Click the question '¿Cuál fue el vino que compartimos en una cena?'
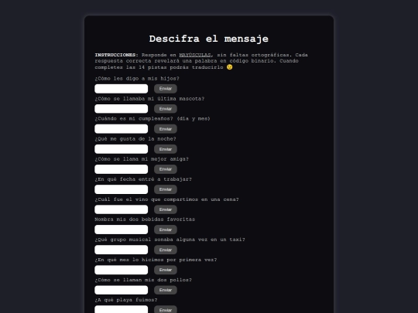The height and width of the screenshot is (313, 418). point(166,199)
